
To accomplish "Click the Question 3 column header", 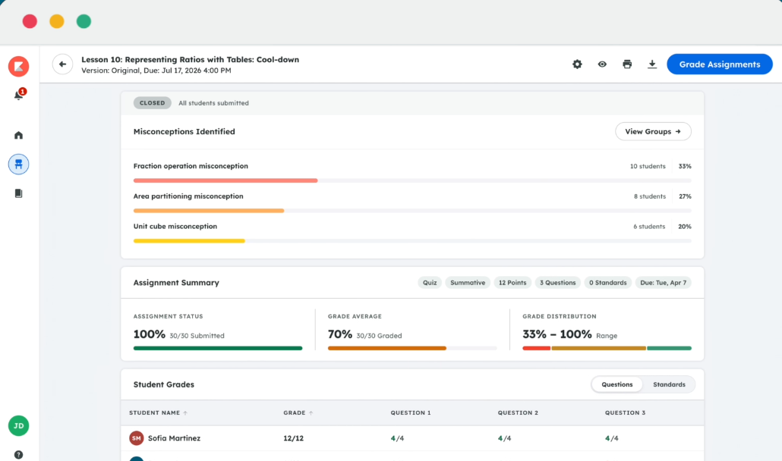I will pos(625,412).
